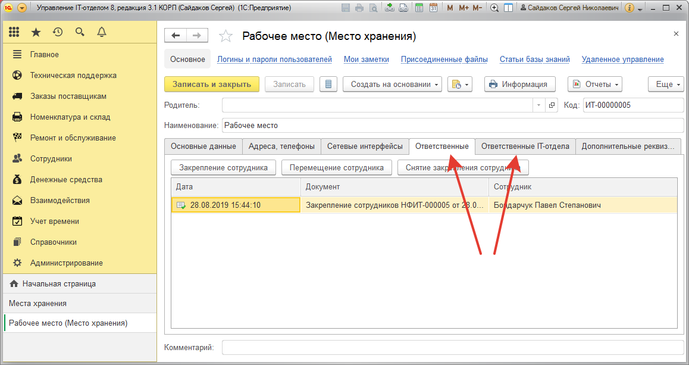This screenshot has height=365, width=689.
Task: Click Перемещение сотрудника button
Action: [x=337, y=167]
